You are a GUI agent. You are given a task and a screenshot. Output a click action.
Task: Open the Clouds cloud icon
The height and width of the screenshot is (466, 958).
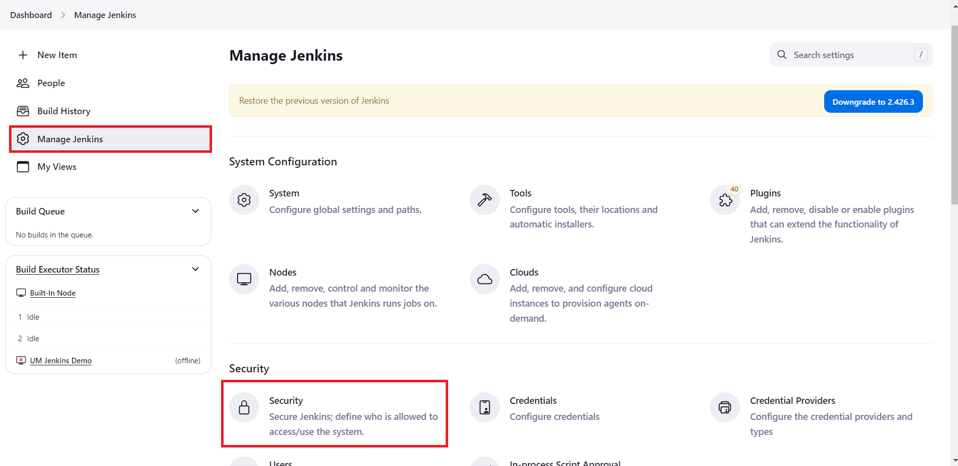pos(485,279)
